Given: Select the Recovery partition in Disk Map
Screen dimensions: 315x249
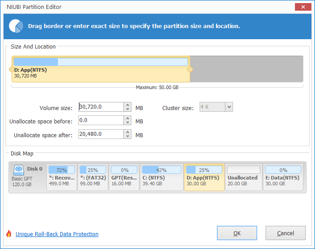Looking at the screenshot, I should click(x=61, y=177).
